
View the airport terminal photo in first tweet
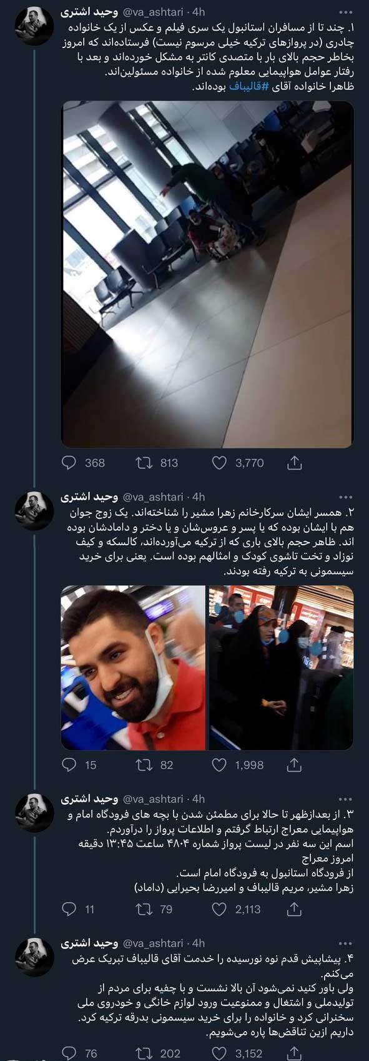click(207, 274)
